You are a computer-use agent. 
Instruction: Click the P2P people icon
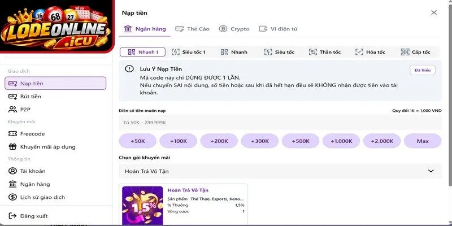[x=12, y=109]
